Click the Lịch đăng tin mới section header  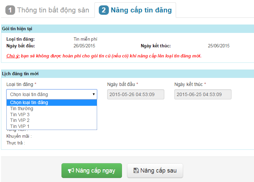click(x=20, y=74)
